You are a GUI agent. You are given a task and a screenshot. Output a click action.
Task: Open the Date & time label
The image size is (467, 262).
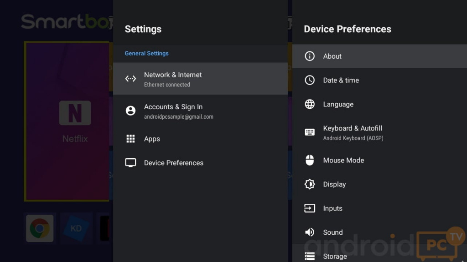[341, 80]
